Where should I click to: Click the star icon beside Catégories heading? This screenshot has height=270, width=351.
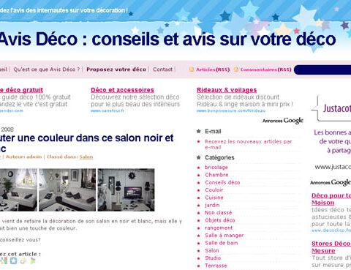[x=199, y=157]
